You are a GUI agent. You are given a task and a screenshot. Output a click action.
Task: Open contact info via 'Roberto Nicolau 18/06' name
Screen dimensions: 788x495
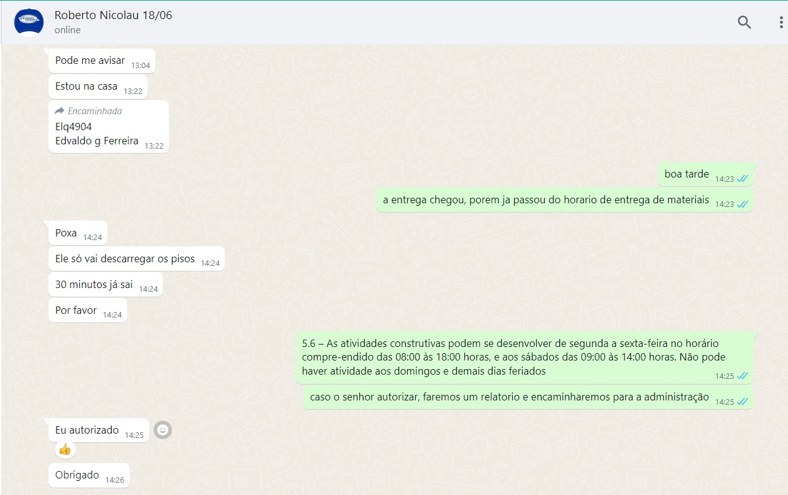113,16
